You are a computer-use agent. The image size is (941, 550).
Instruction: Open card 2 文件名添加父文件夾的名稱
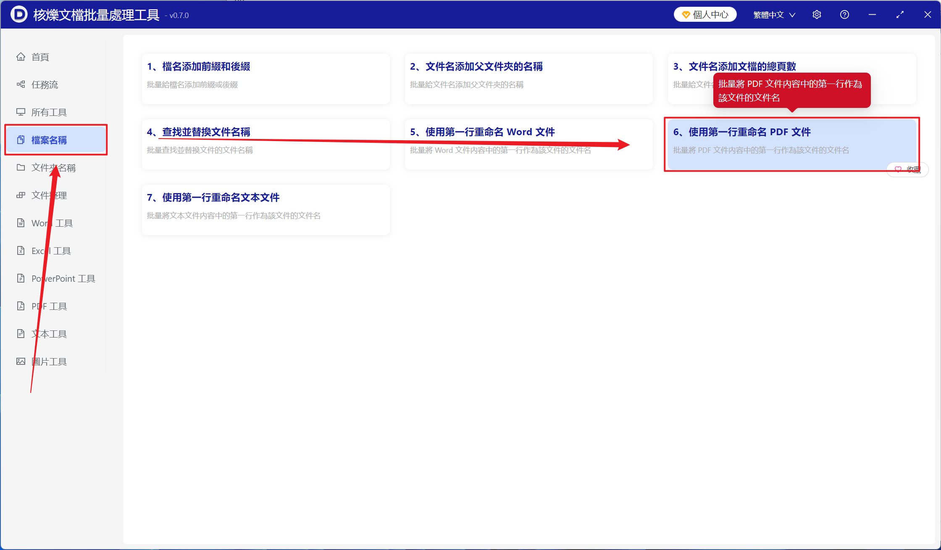(528, 79)
